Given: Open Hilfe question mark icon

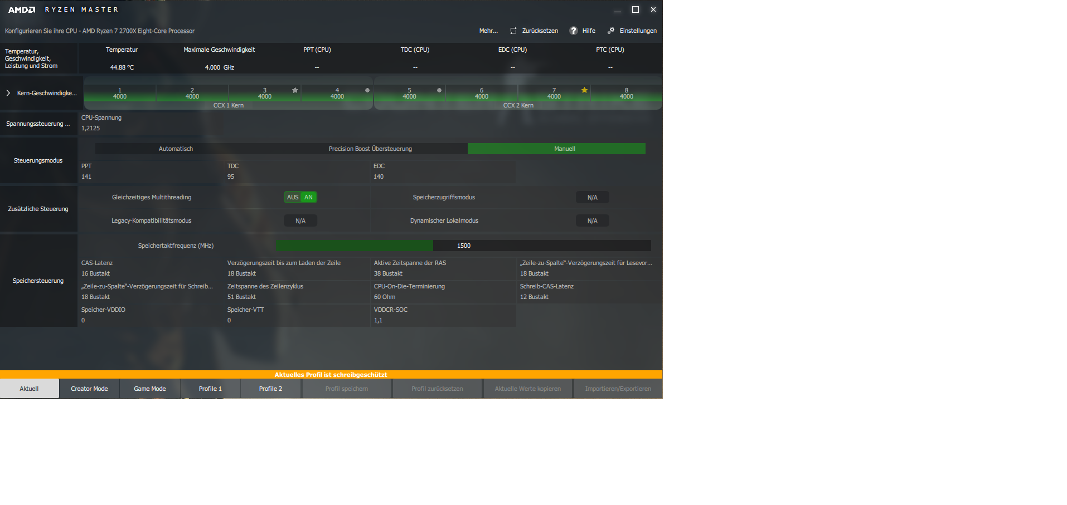Looking at the screenshot, I should coord(574,31).
